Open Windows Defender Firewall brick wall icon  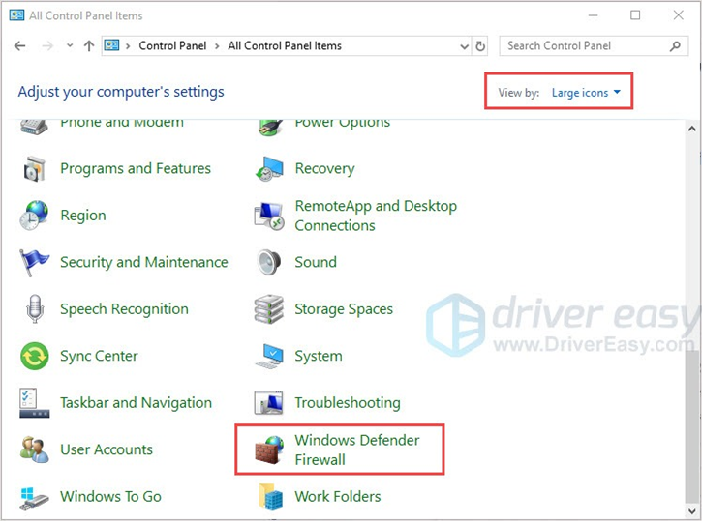[269, 450]
